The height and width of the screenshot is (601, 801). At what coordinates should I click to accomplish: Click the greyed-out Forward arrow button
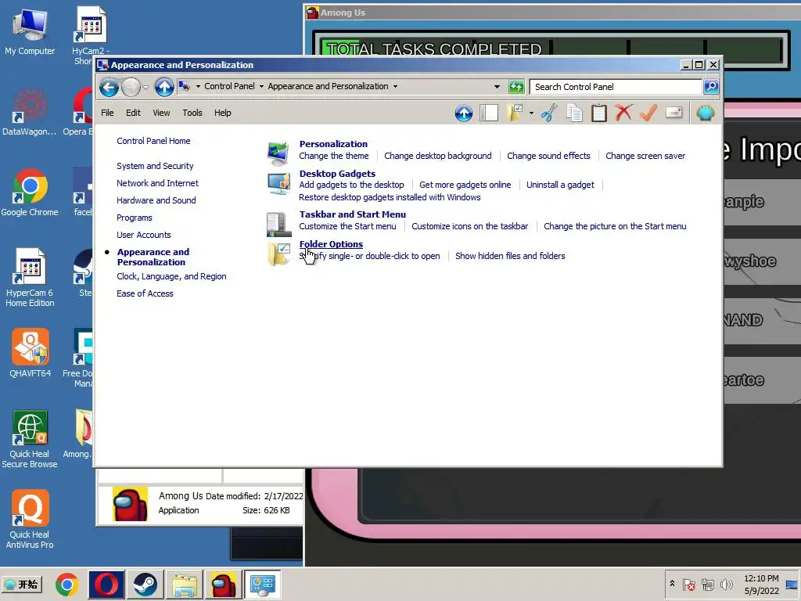131,88
